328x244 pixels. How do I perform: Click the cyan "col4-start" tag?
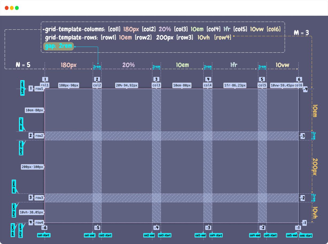[x=216, y=235]
